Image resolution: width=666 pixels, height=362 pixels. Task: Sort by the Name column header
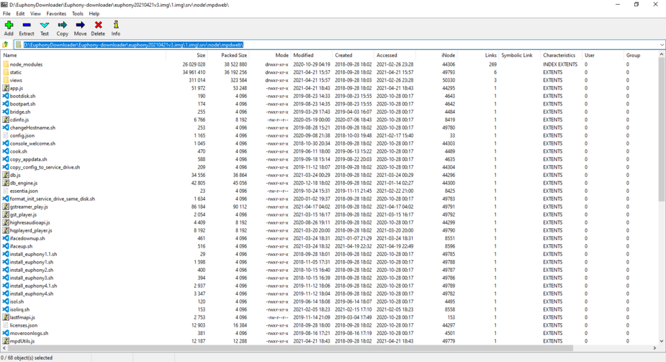(x=83, y=55)
